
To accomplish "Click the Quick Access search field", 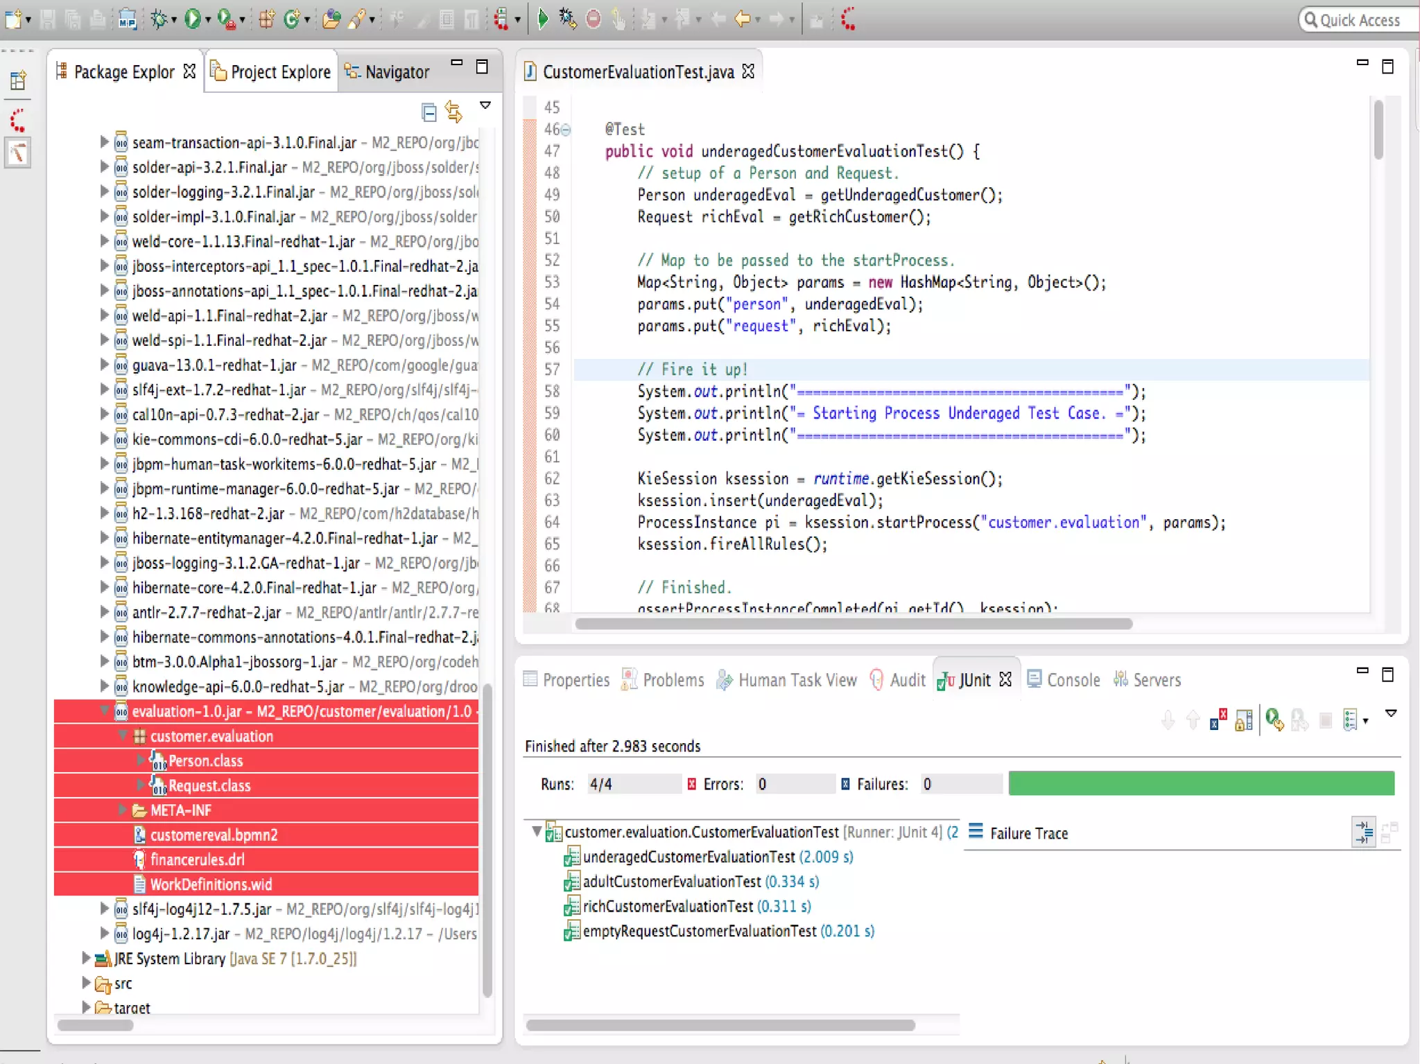I will (1358, 20).
